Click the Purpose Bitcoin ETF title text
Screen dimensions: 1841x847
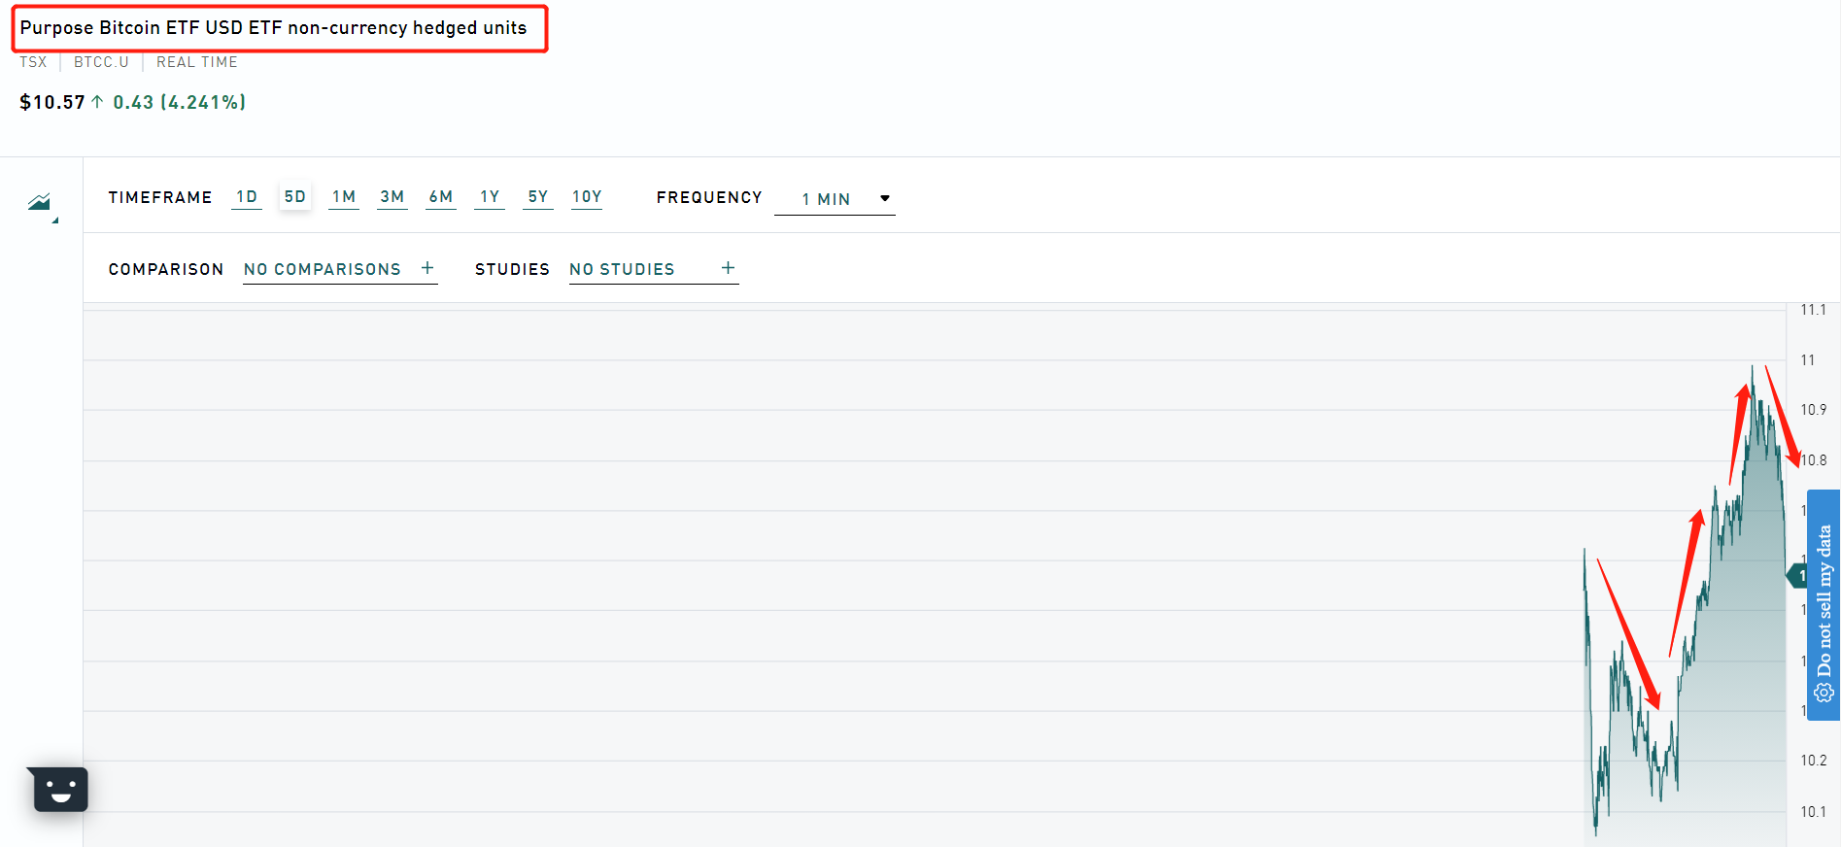click(273, 28)
